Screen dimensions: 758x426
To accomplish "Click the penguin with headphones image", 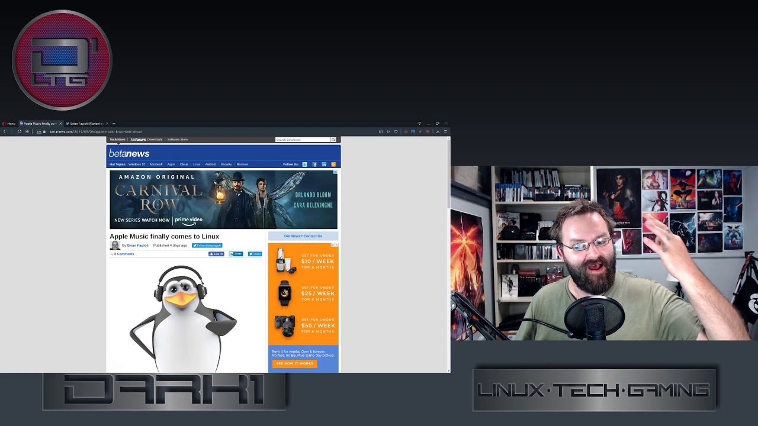I will pos(182,318).
